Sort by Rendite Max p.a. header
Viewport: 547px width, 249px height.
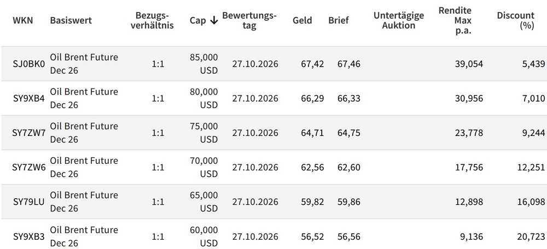click(455, 21)
